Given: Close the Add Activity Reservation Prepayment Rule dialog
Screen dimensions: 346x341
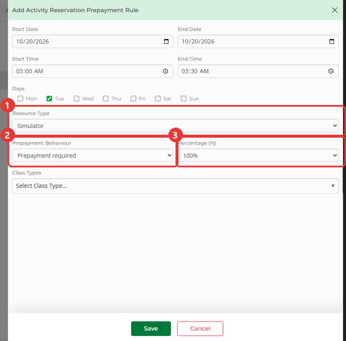Looking at the screenshot, I should [x=335, y=10].
